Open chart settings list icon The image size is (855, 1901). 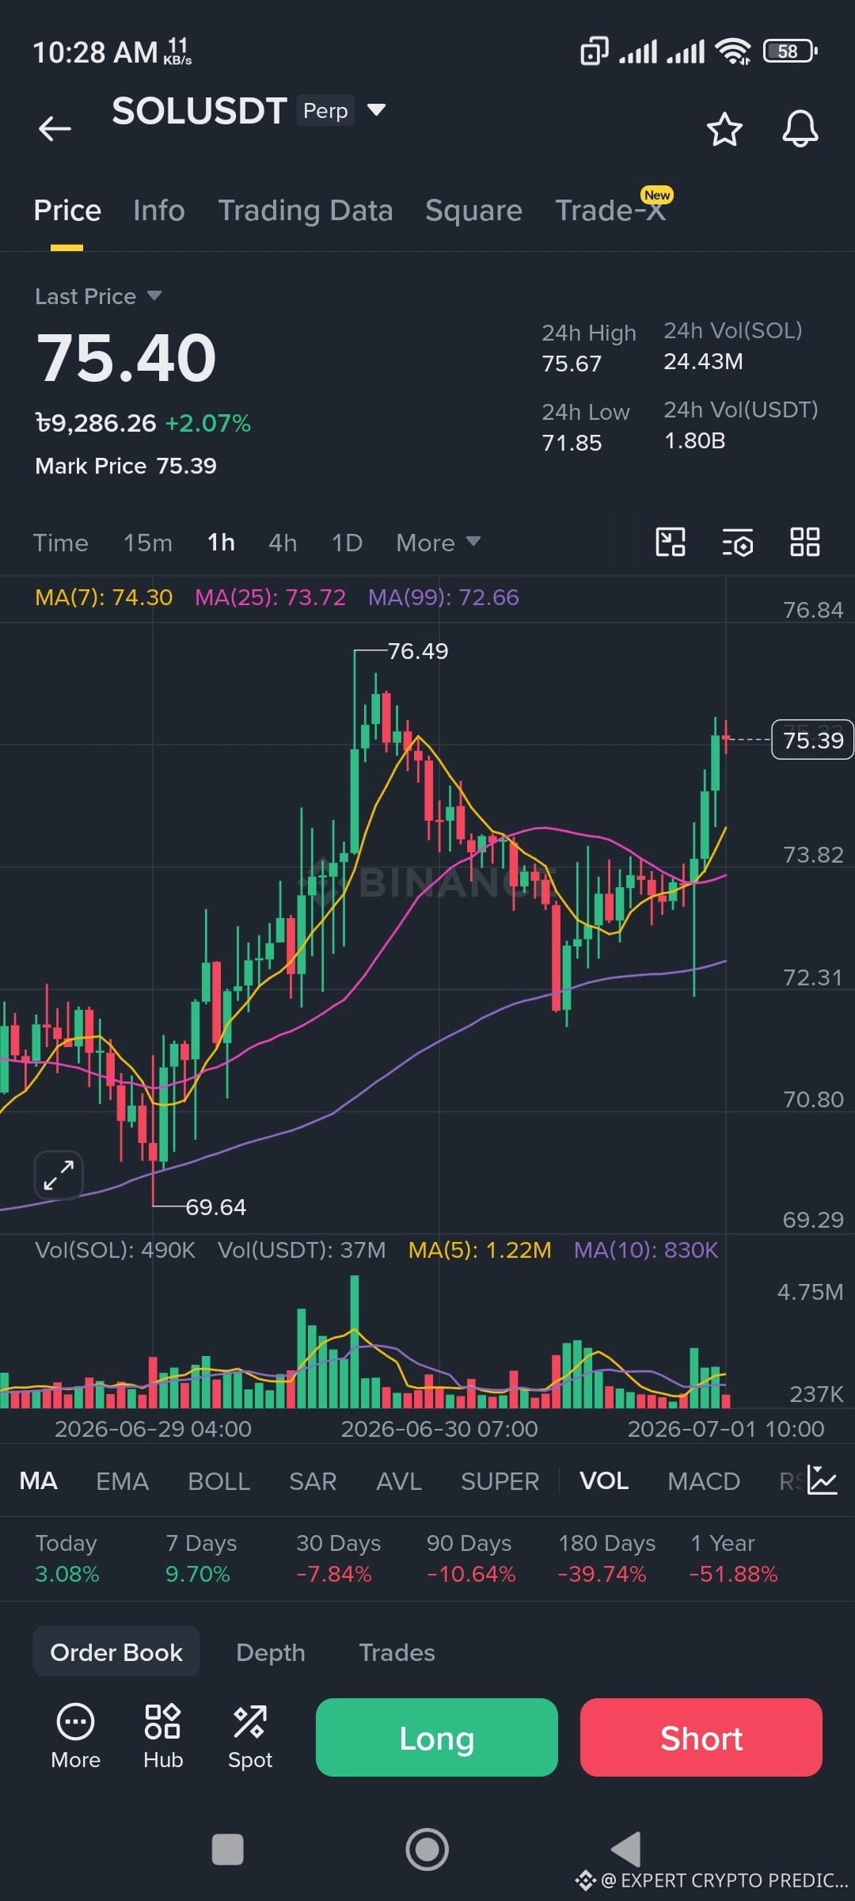pos(738,543)
